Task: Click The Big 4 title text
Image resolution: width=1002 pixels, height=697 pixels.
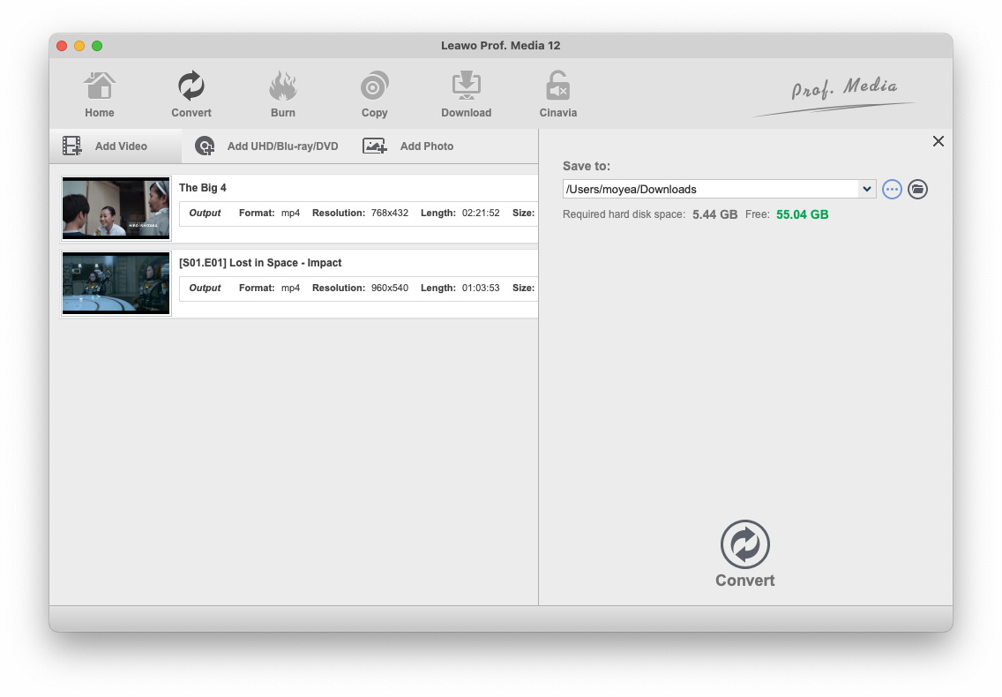Action: pos(203,188)
